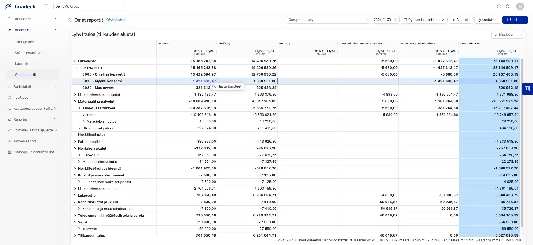
Task: Open the Group summary report dropdown
Action: coord(328,20)
